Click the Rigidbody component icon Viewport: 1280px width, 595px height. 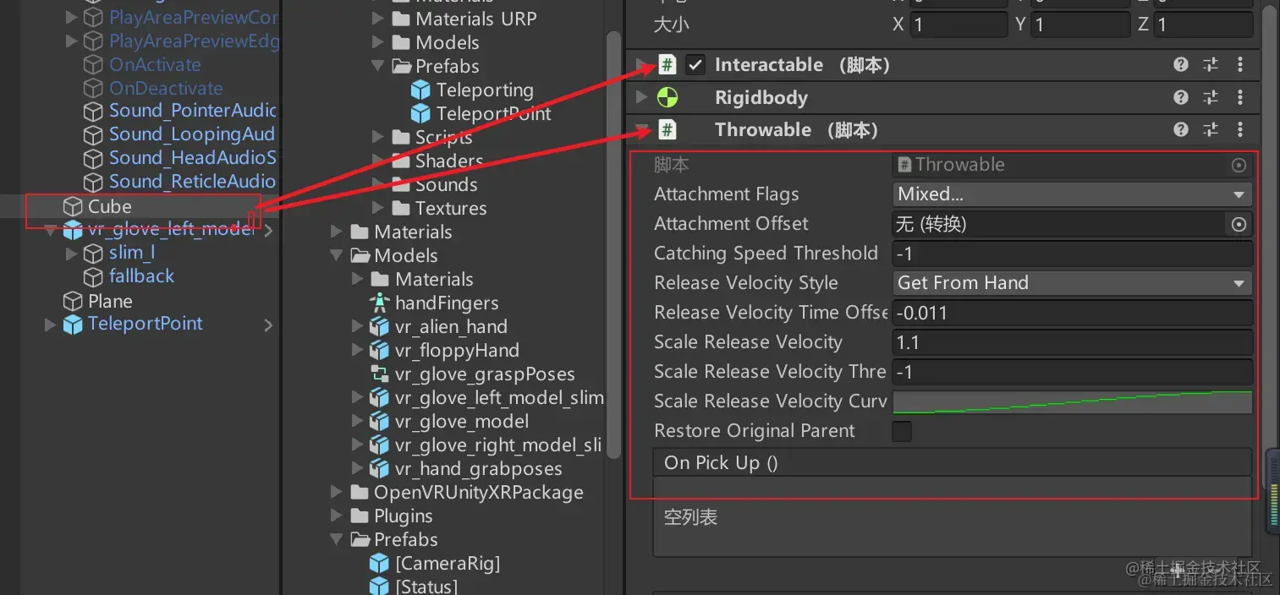(x=667, y=97)
